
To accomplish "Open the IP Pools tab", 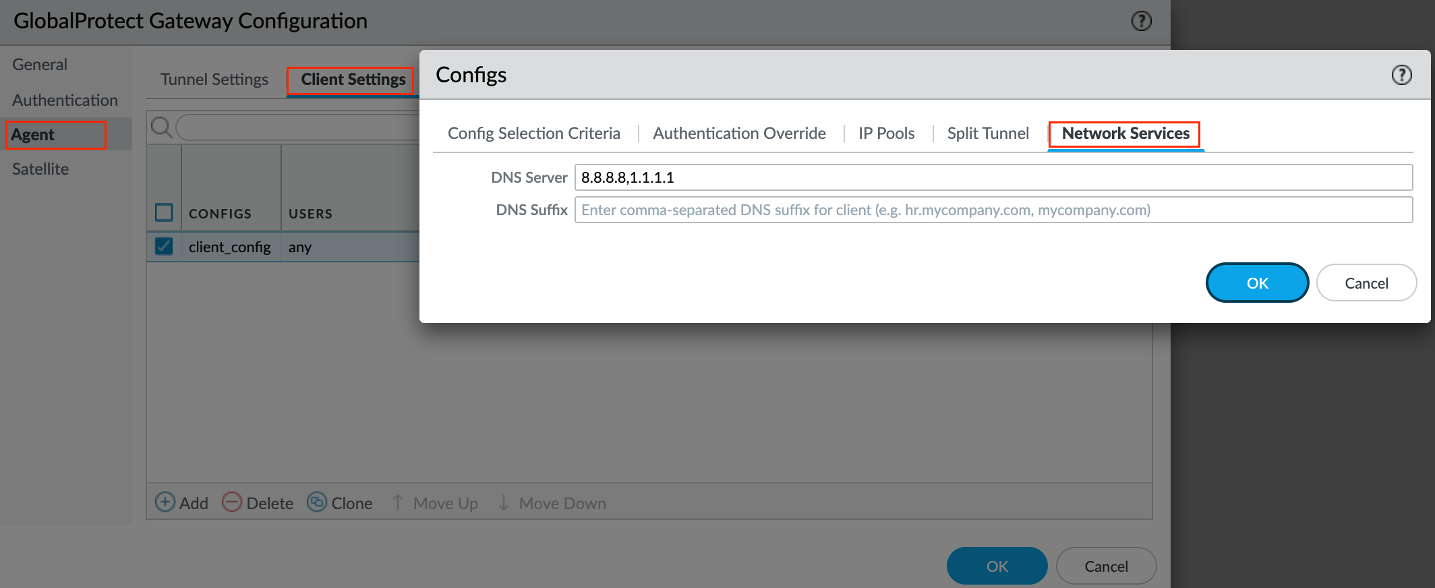I will point(886,134).
